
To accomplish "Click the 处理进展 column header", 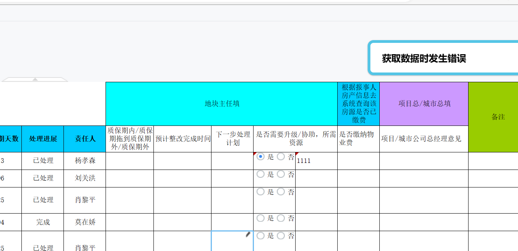I will [x=43, y=139].
